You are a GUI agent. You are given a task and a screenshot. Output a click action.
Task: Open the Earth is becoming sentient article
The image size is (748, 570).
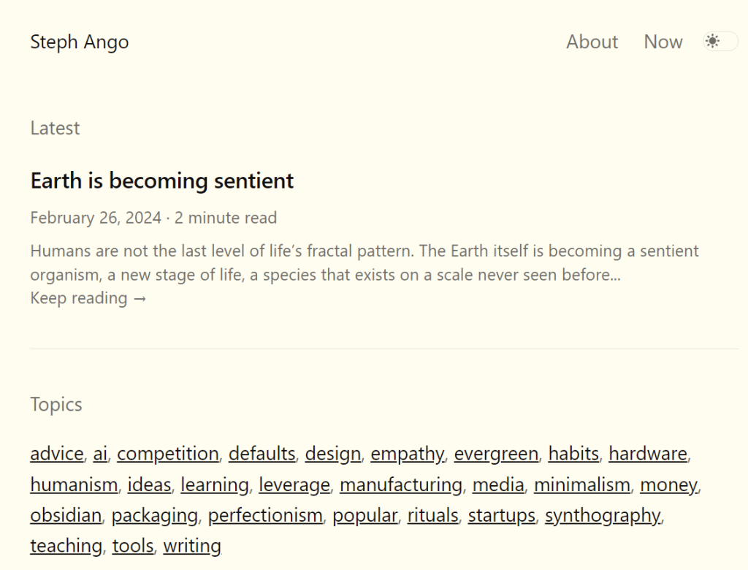[x=161, y=180]
